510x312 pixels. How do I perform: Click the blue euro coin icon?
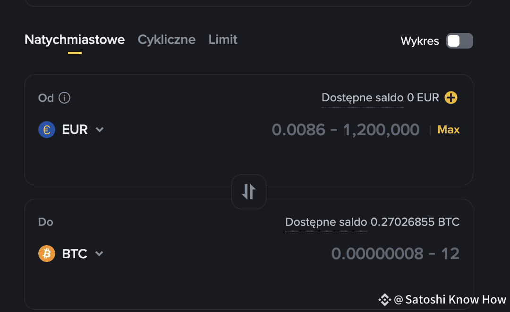[46, 130]
